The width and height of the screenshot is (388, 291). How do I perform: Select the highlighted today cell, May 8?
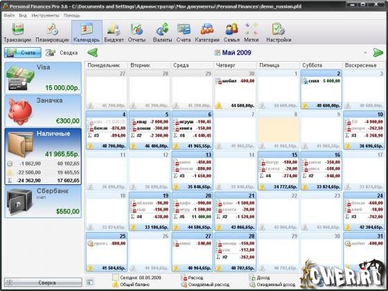click(x=279, y=131)
